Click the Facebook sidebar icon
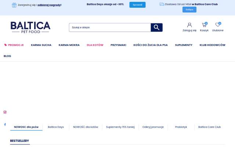235x147 pixels. click(x=5, y=124)
